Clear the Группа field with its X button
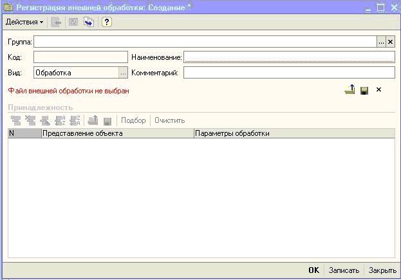 390,42
